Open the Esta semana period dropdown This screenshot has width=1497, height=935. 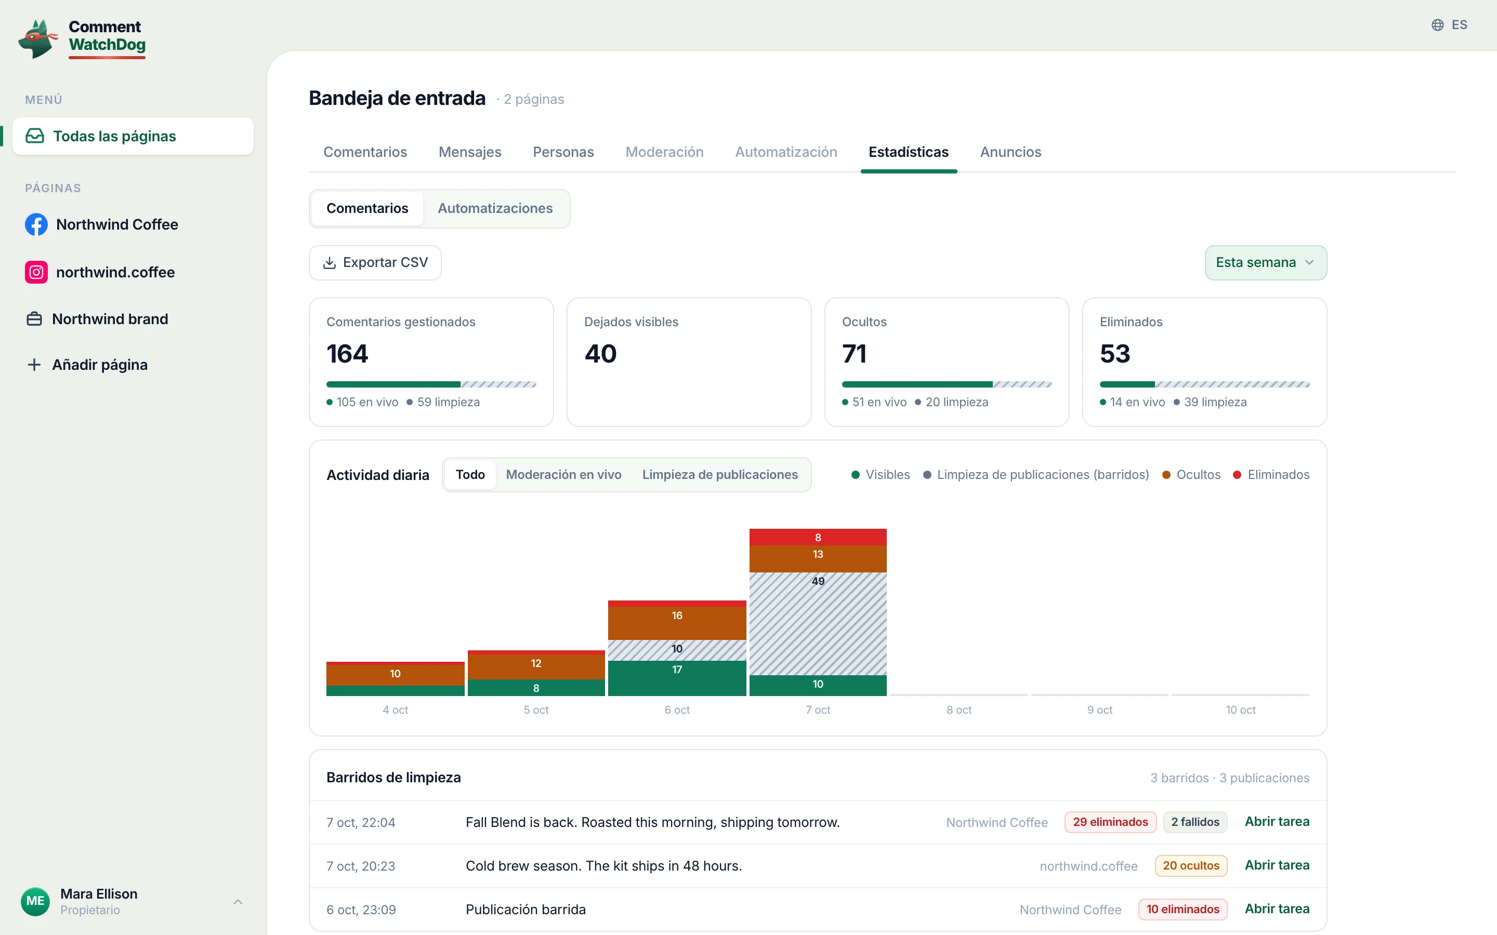(x=1265, y=263)
